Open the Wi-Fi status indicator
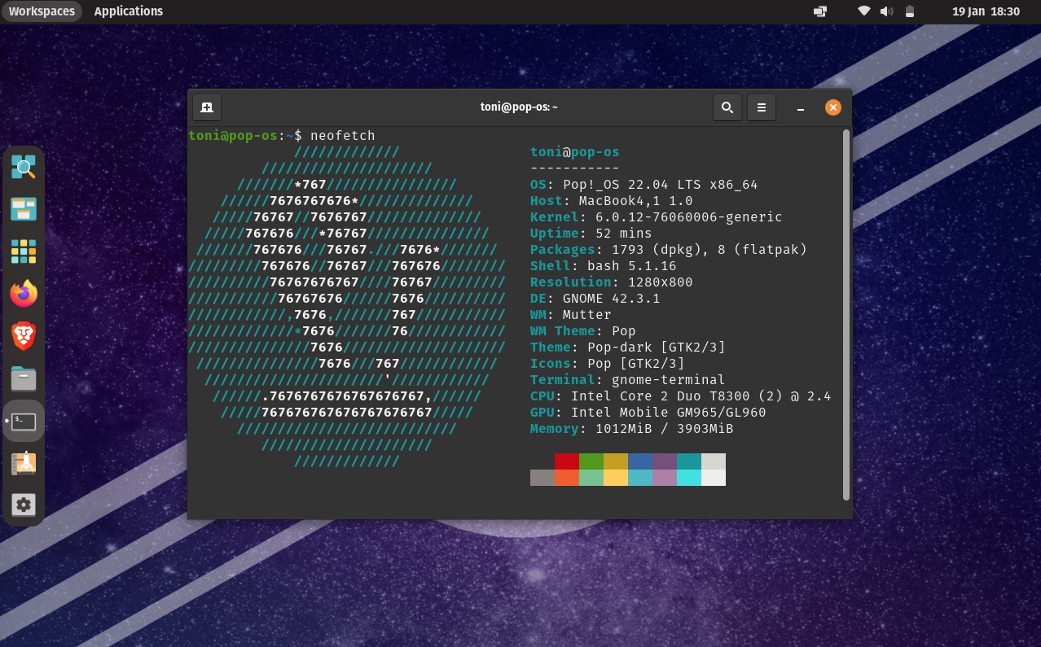1041x647 pixels. 864,11
